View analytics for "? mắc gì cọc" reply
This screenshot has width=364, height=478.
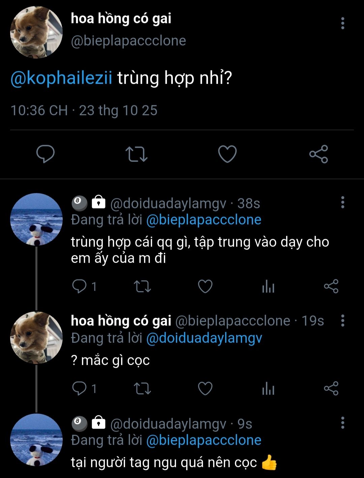tap(268, 388)
